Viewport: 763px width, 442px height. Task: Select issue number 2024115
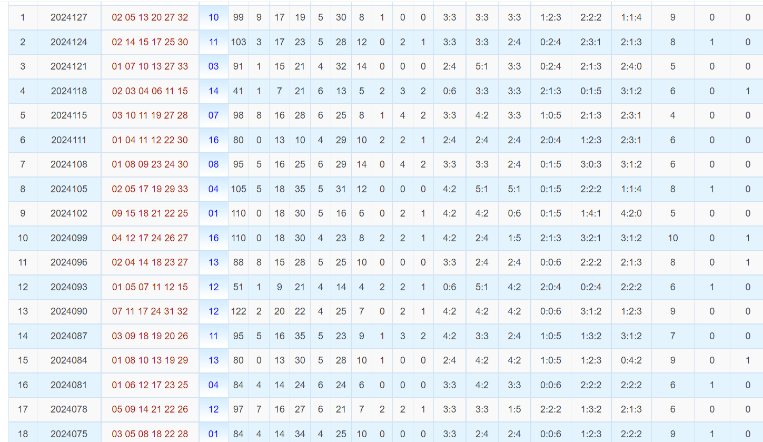click(x=69, y=115)
